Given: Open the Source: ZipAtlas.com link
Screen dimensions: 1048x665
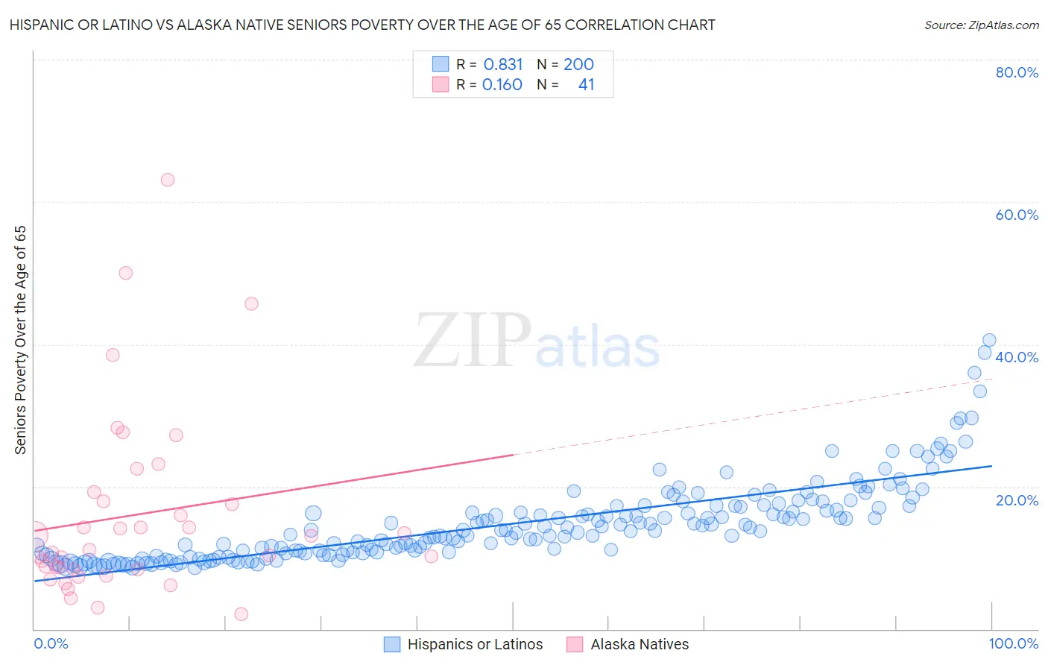Looking at the screenshot, I should tap(982, 25).
